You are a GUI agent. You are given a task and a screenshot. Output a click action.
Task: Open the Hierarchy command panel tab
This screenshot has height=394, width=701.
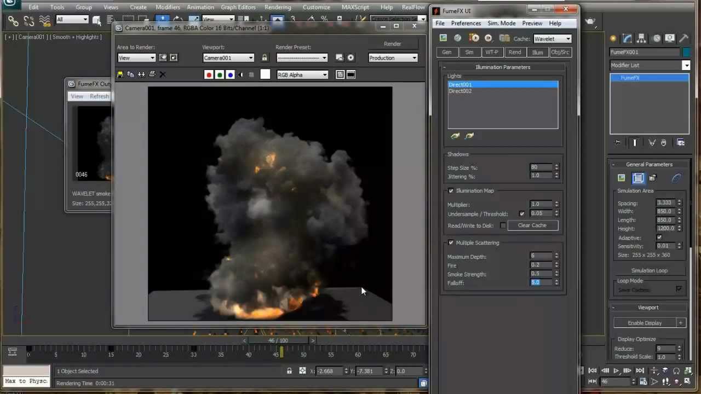(642, 38)
